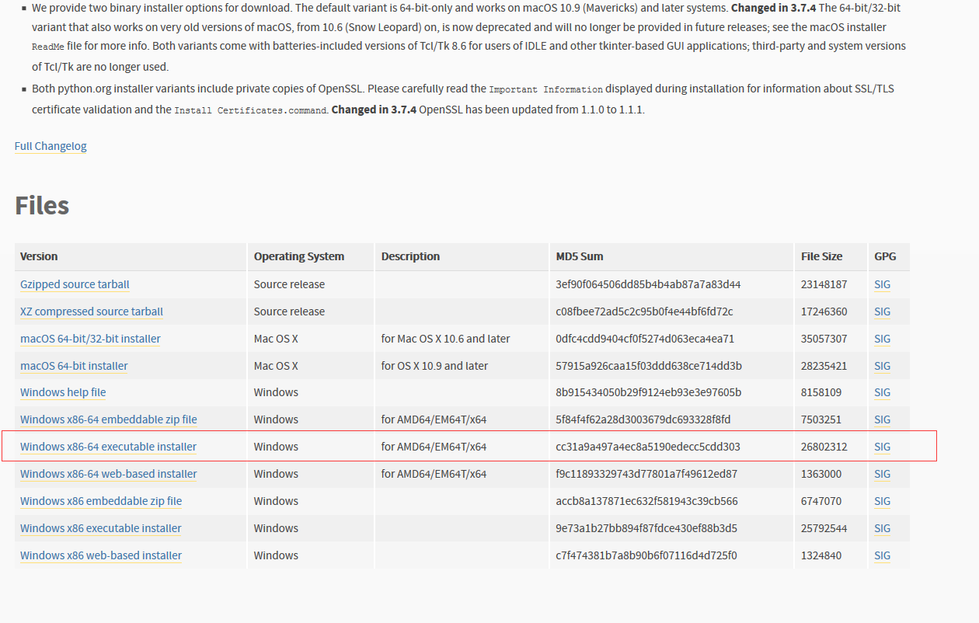Download the Windows x86 embeddable zip file
The height and width of the screenshot is (623, 979).
tap(100, 501)
